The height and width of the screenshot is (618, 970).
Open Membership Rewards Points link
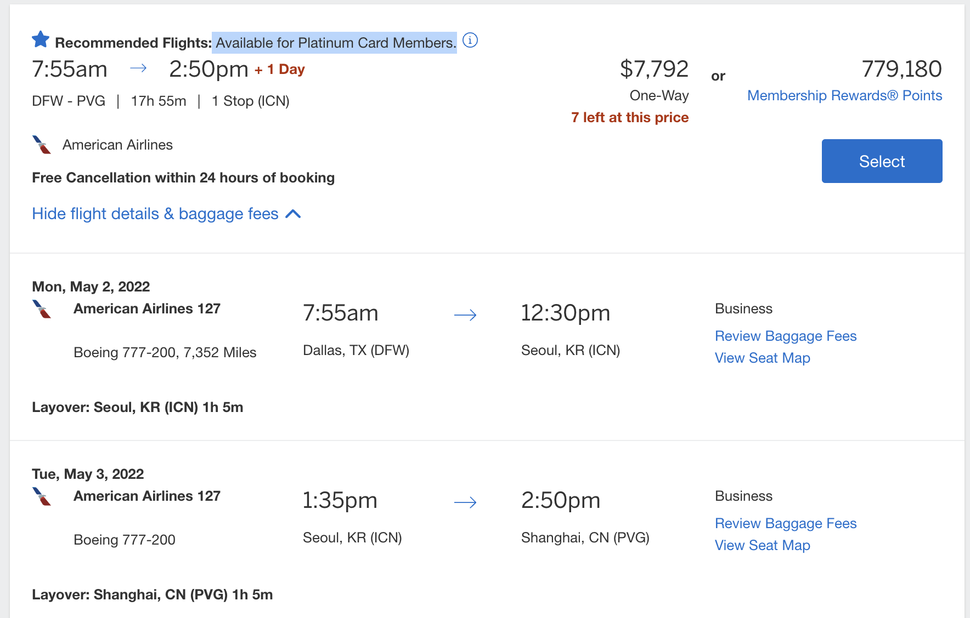pyautogui.click(x=844, y=95)
